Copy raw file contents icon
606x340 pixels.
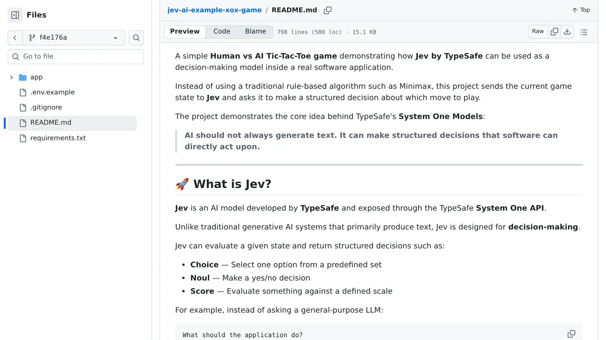point(554,32)
